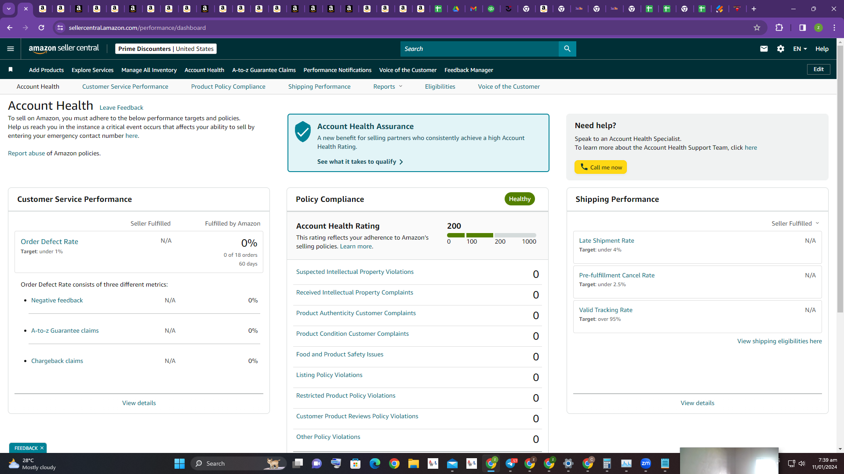
Task: Click the Help link in the header
Action: click(822, 49)
